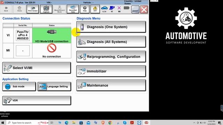This screenshot has width=223, height=125.
Task: Open Adobe Acrobat from the taskbar
Action: tap(132, 123)
